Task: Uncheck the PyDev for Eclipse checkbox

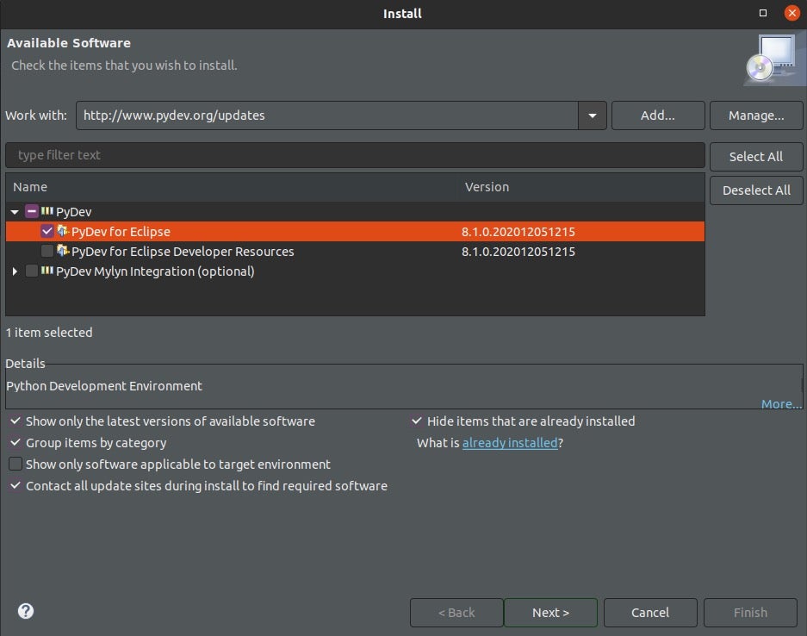Action: pyautogui.click(x=47, y=231)
